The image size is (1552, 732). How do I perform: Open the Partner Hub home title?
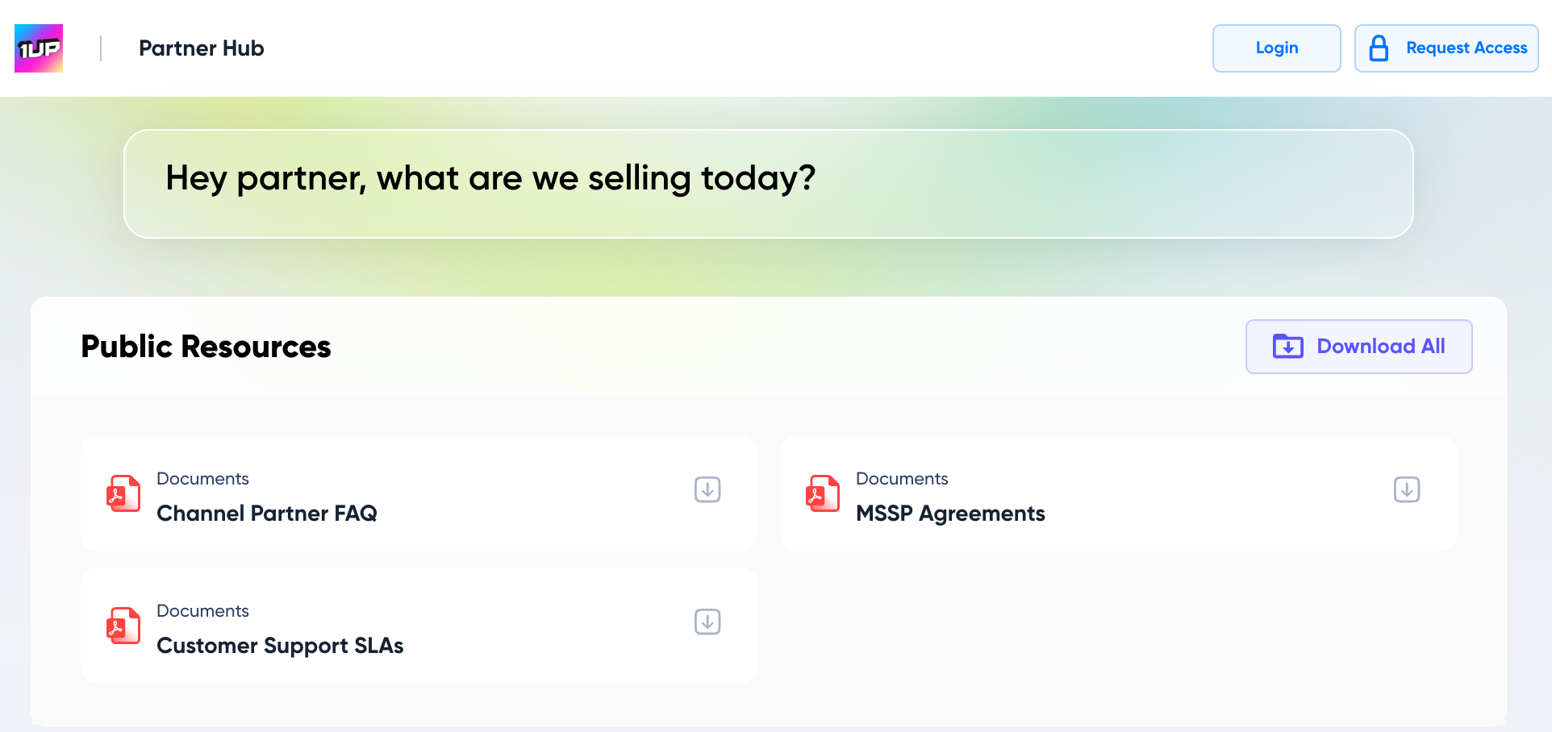201,48
